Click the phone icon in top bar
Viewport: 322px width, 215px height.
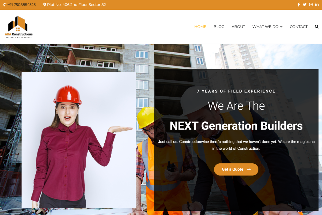coord(5,5)
